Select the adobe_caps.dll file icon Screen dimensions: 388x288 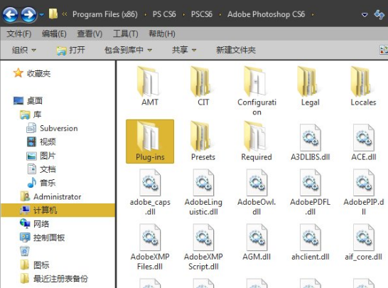click(150, 183)
